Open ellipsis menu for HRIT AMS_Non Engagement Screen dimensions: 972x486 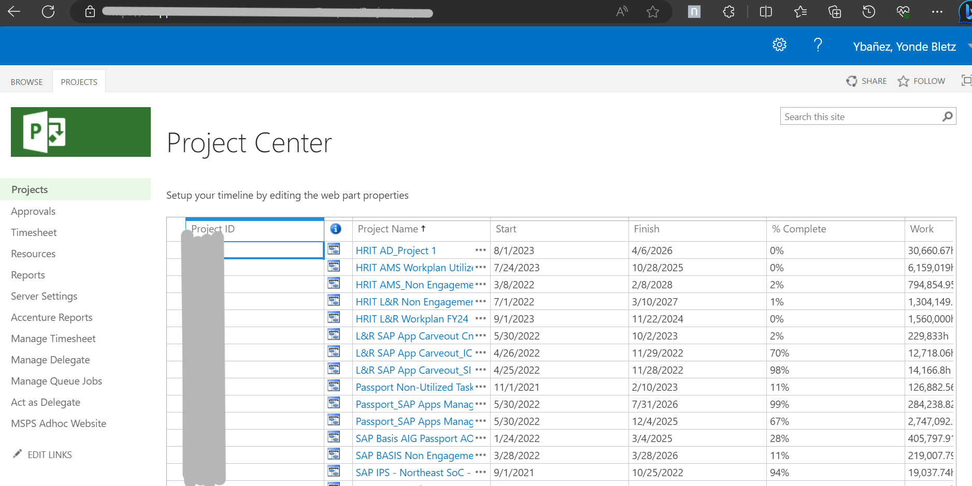(x=481, y=285)
